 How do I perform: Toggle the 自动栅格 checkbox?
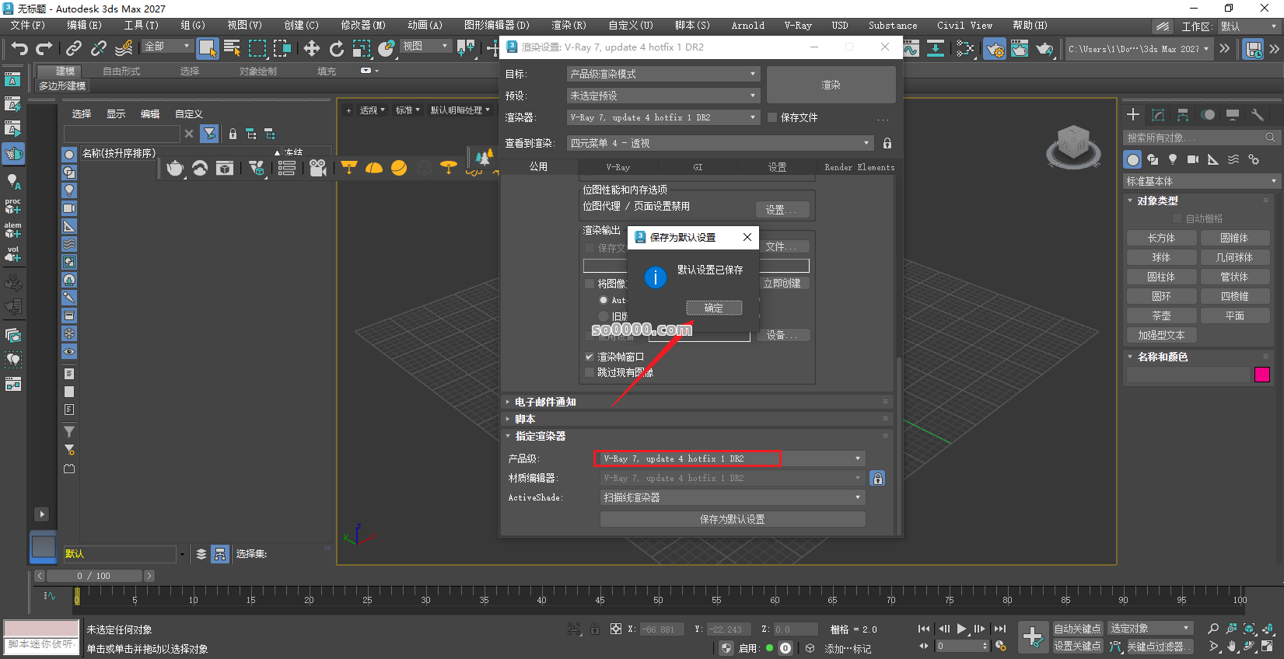(1177, 219)
